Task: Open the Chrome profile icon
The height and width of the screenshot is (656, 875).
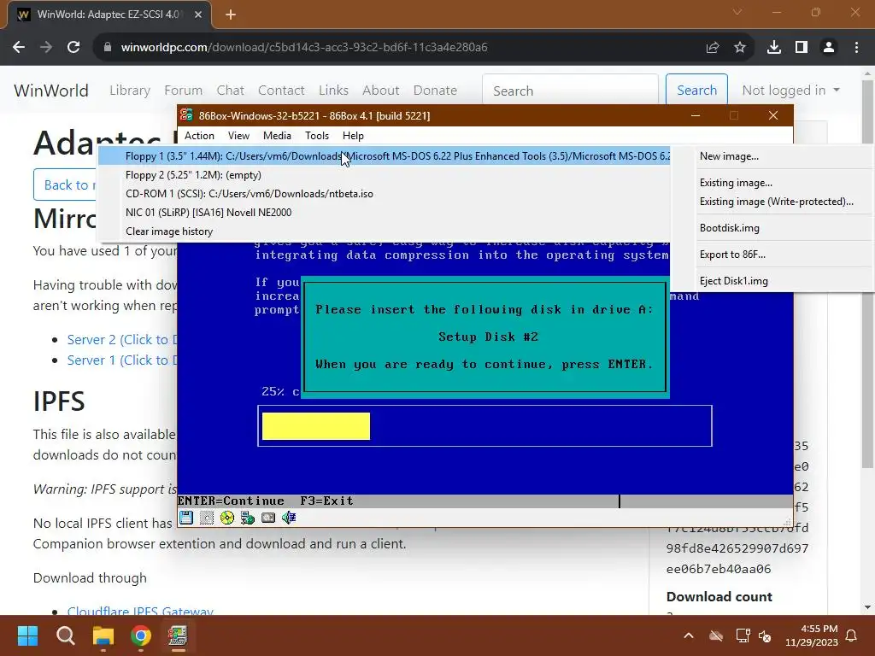Action: point(829,48)
